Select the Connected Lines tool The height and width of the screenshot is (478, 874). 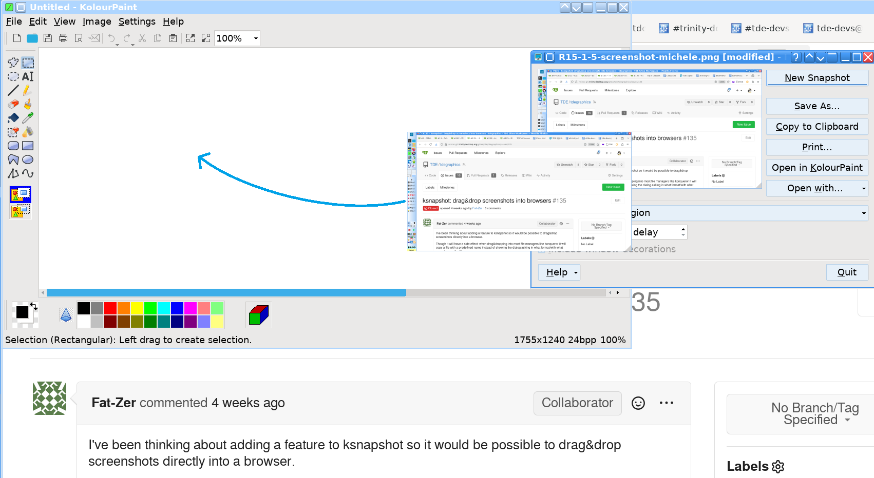(13, 173)
